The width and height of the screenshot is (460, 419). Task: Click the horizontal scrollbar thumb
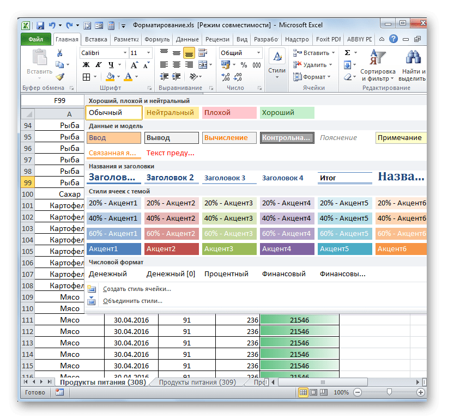tap(323, 382)
